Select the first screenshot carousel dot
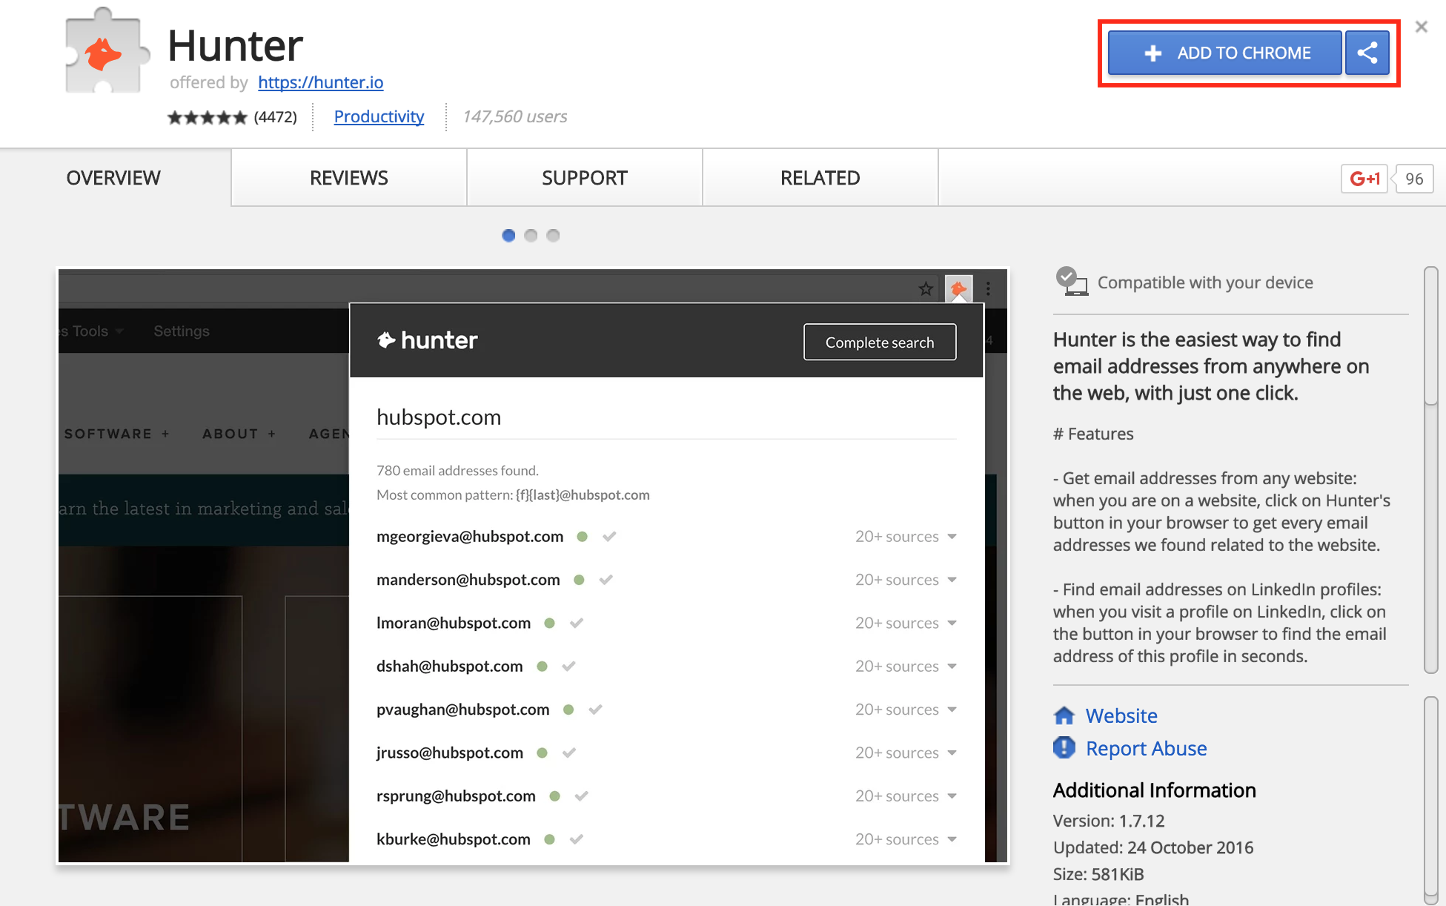This screenshot has width=1446, height=906. (x=508, y=236)
